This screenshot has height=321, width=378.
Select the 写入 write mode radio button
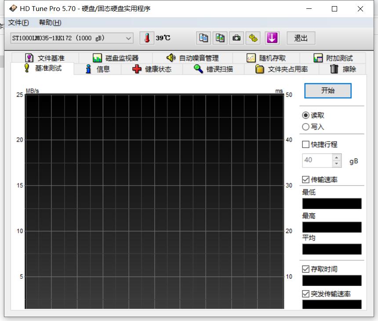coord(306,127)
